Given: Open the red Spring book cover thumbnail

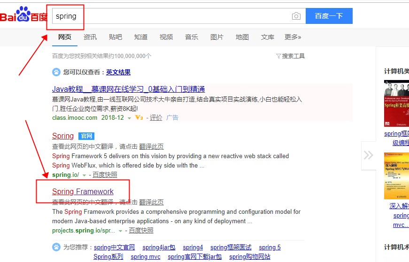Looking at the screenshot, I should 396,103.
